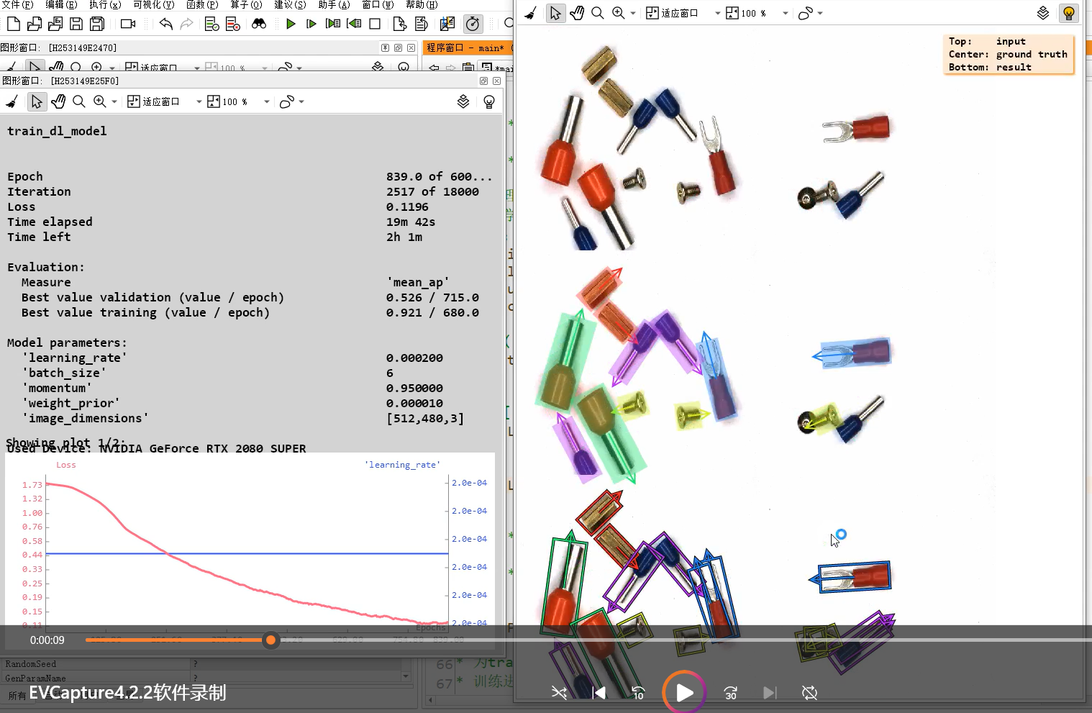Click the deactivate lines red cross icon
The height and width of the screenshot is (713, 1092).
click(x=233, y=24)
